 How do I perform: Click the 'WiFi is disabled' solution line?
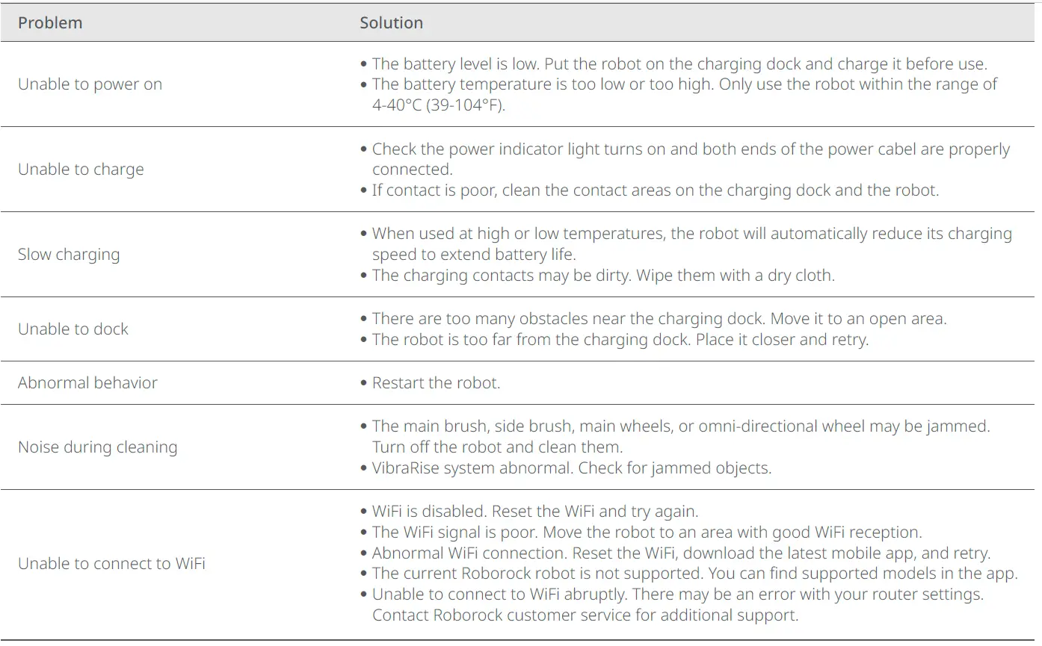(534, 512)
